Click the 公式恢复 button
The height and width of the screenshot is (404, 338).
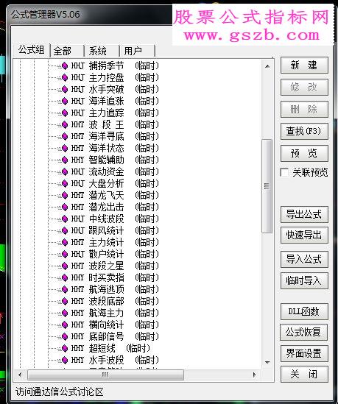click(x=303, y=332)
